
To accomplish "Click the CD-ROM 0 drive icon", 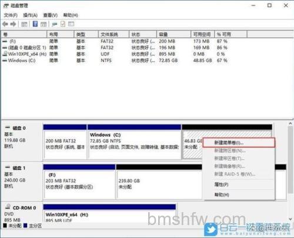I will click(x=8, y=206).
